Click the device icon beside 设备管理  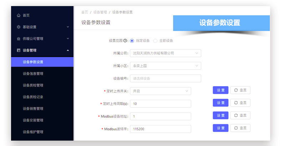(x=19, y=51)
